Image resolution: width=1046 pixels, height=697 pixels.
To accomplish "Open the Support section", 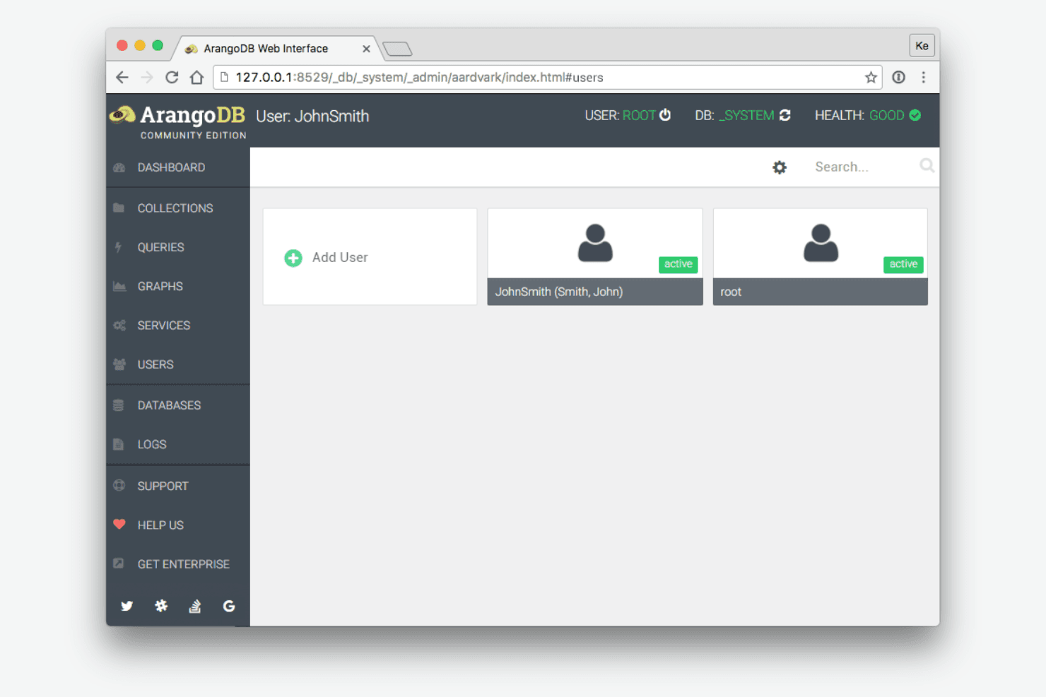I will 178,486.
